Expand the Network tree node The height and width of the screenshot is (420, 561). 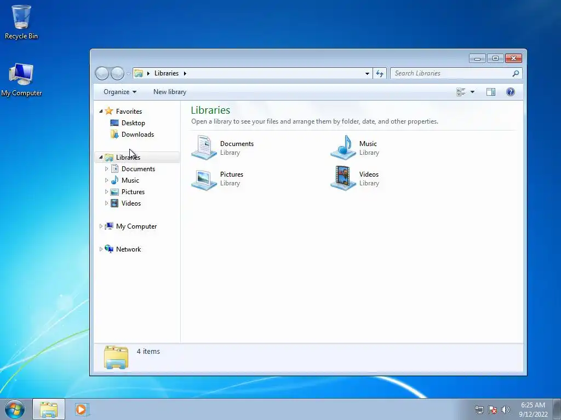click(x=101, y=249)
